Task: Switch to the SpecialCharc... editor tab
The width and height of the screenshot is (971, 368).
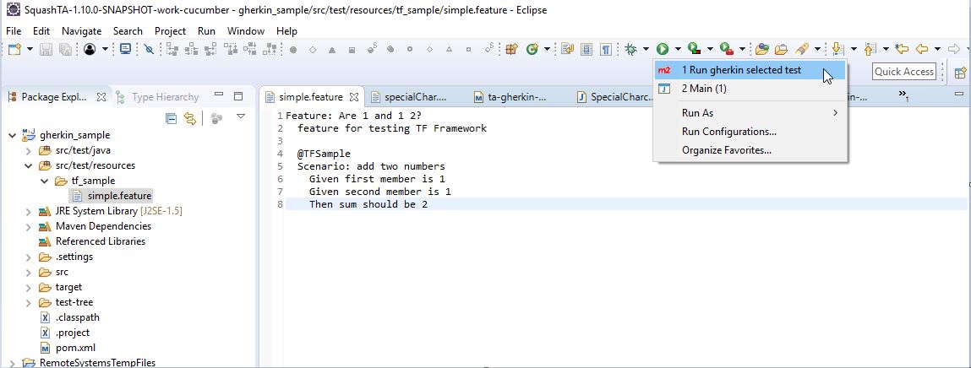Action: click(x=616, y=97)
